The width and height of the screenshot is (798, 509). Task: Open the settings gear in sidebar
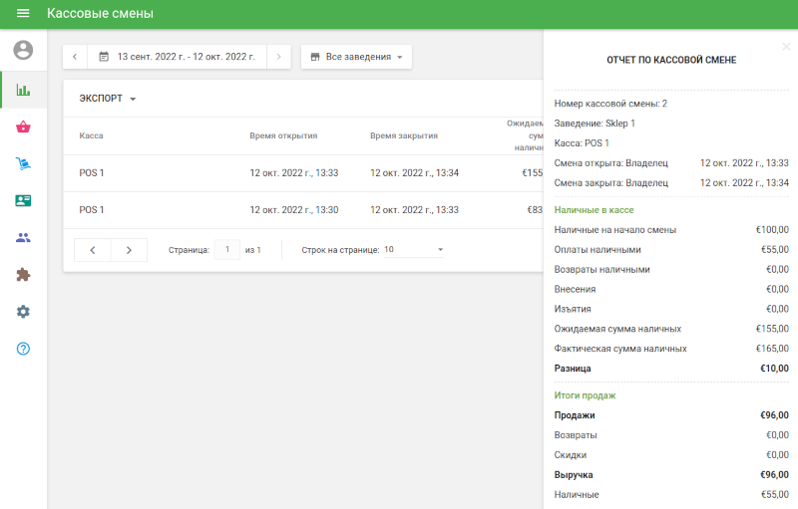tap(23, 311)
